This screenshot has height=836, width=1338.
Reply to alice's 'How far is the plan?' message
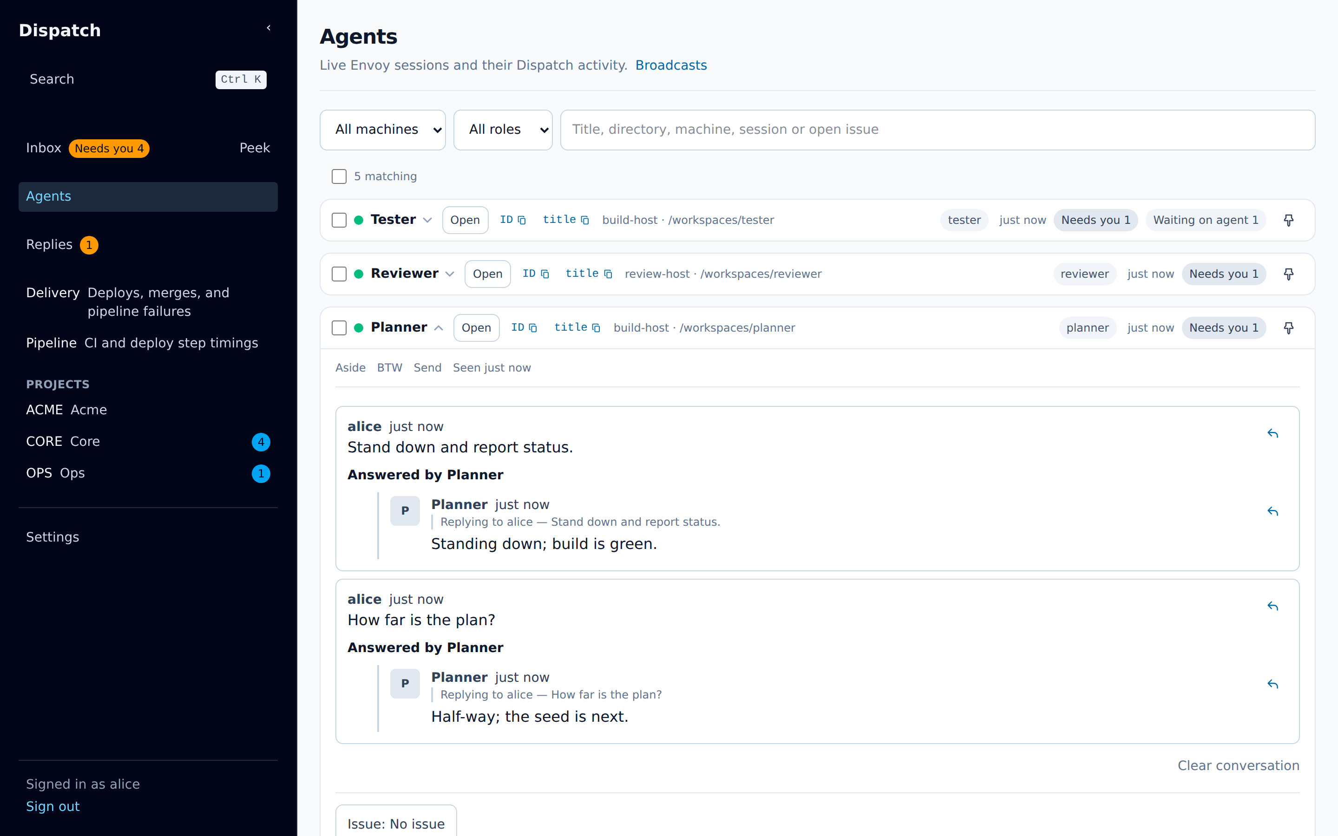[x=1273, y=607]
